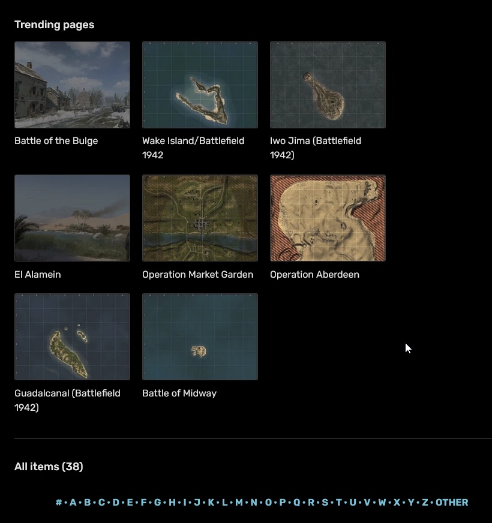
Task: Jump to letter J in index
Action: pos(197,503)
